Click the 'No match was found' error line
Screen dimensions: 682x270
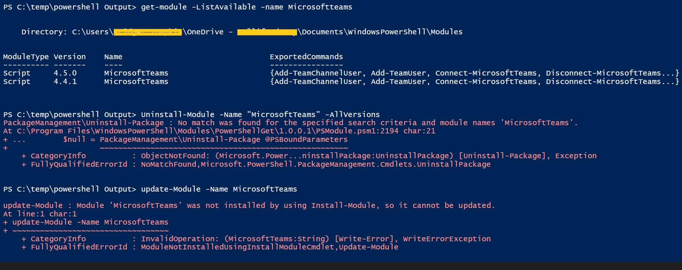(291, 123)
